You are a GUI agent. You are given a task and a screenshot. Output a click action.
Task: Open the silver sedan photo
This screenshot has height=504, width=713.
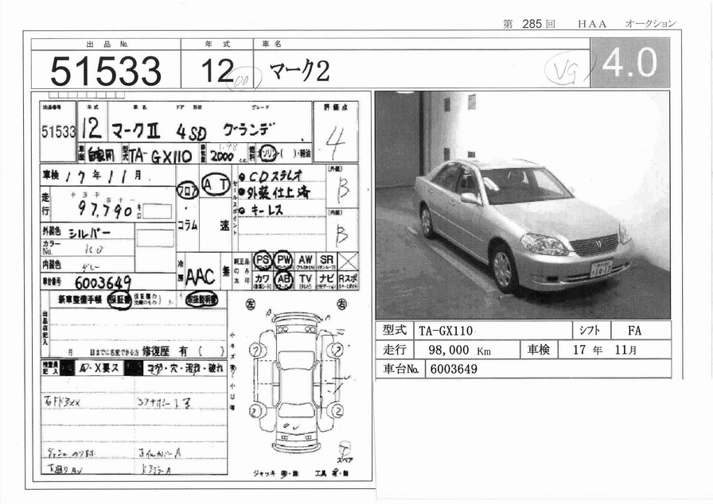click(523, 205)
